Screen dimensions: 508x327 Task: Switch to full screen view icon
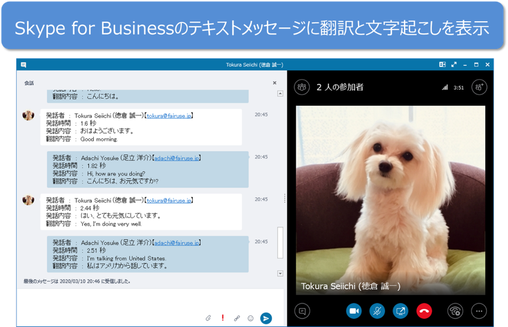[x=454, y=65]
